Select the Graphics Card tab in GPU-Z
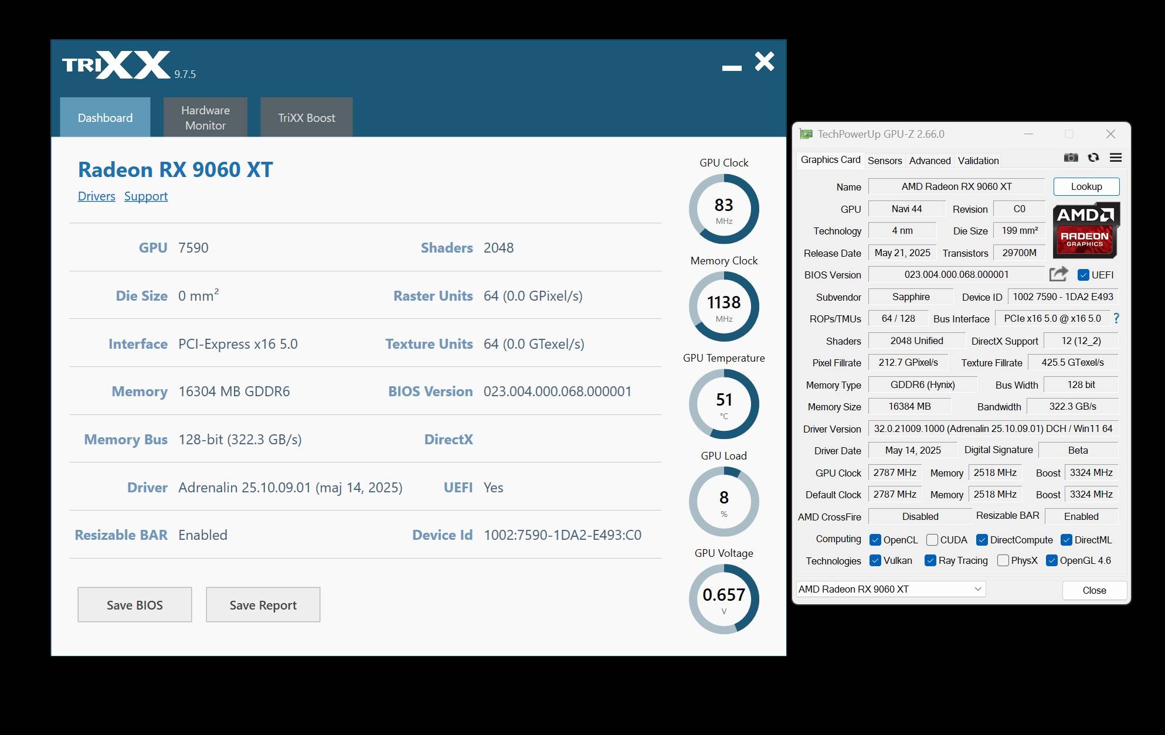The image size is (1165, 735). [x=830, y=159]
